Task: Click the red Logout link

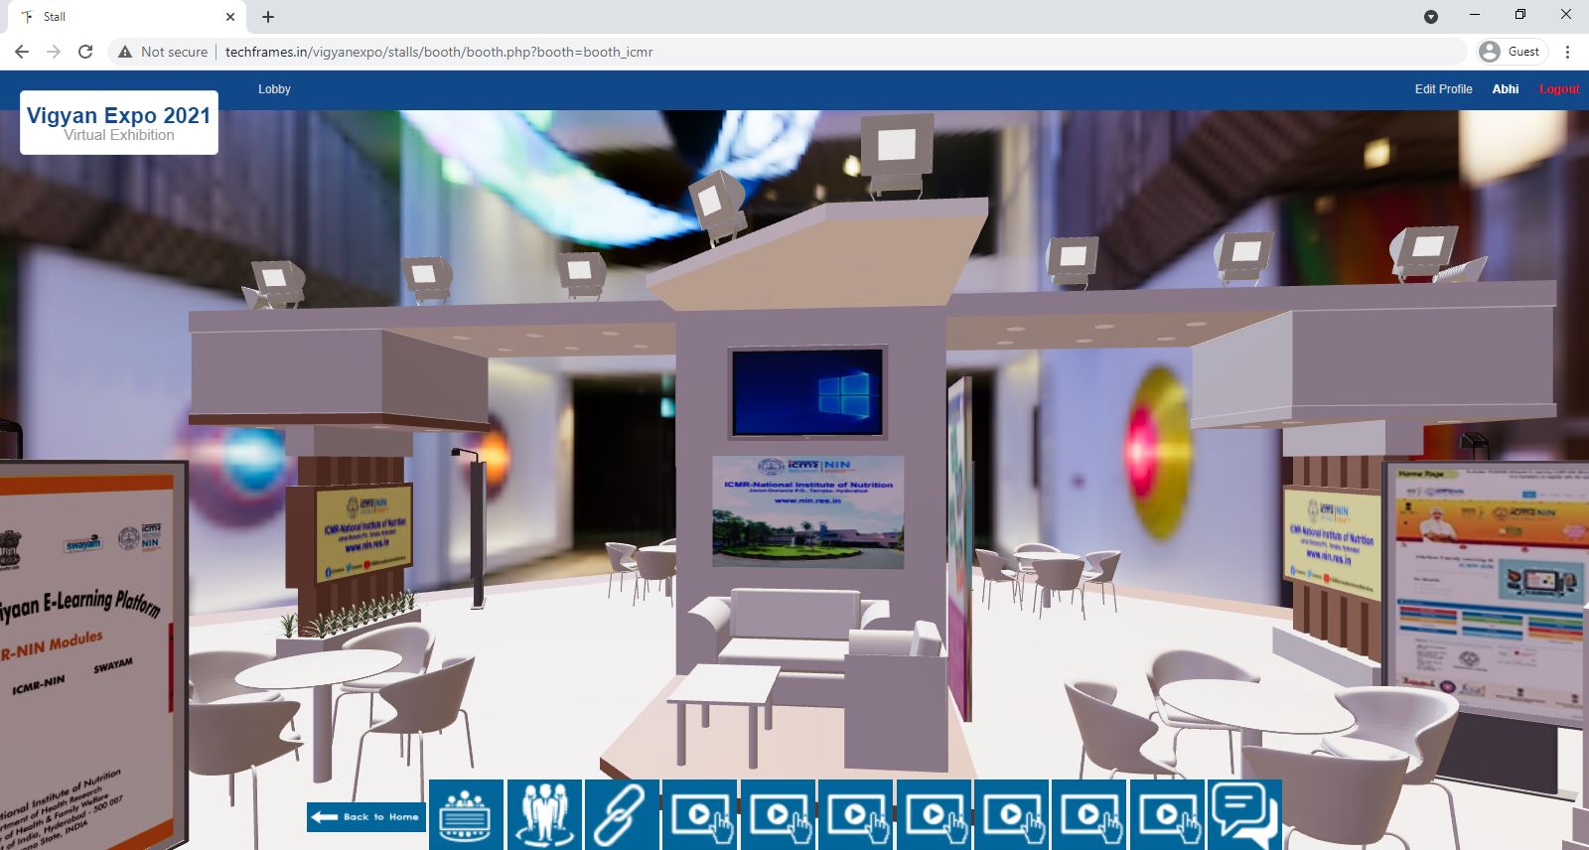Action: 1558,89
